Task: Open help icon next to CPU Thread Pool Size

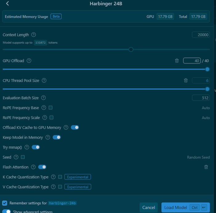Action: pos(44,80)
